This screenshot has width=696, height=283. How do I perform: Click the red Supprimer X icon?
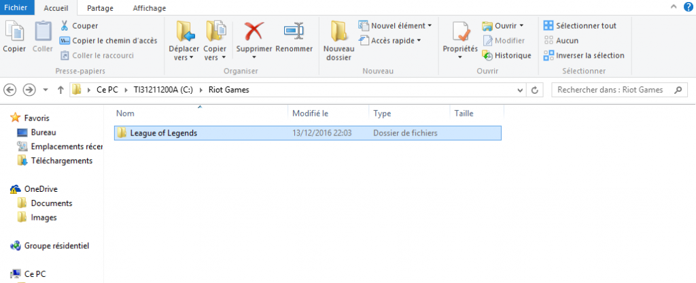coord(254,32)
